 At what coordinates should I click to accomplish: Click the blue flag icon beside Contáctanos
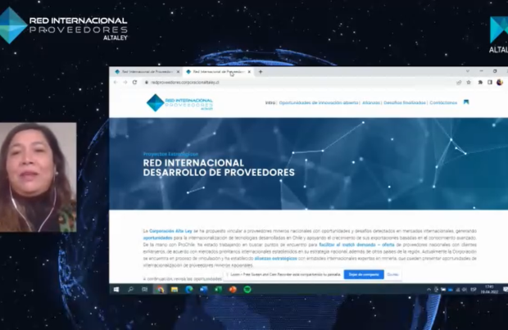point(466,102)
